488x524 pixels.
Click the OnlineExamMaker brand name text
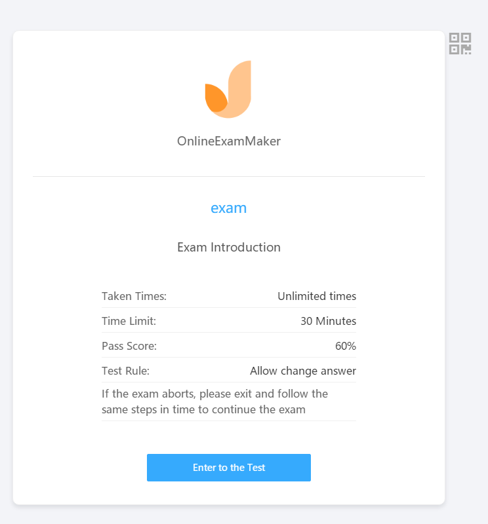tap(229, 141)
